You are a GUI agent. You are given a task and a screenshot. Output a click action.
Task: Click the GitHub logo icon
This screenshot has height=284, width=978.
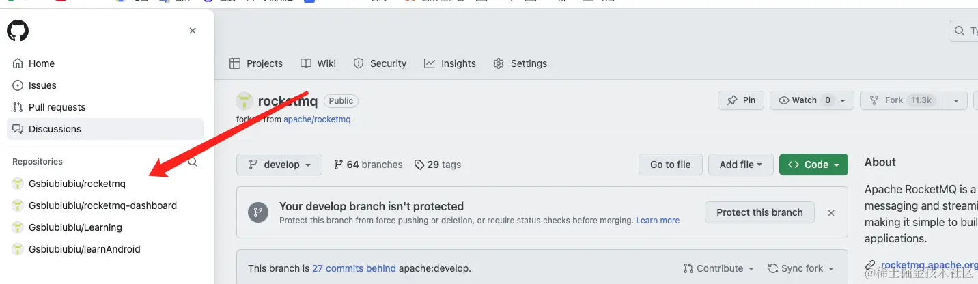pos(18,31)
